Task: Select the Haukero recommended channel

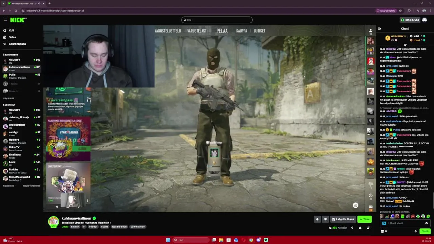Action: (21, 141)
